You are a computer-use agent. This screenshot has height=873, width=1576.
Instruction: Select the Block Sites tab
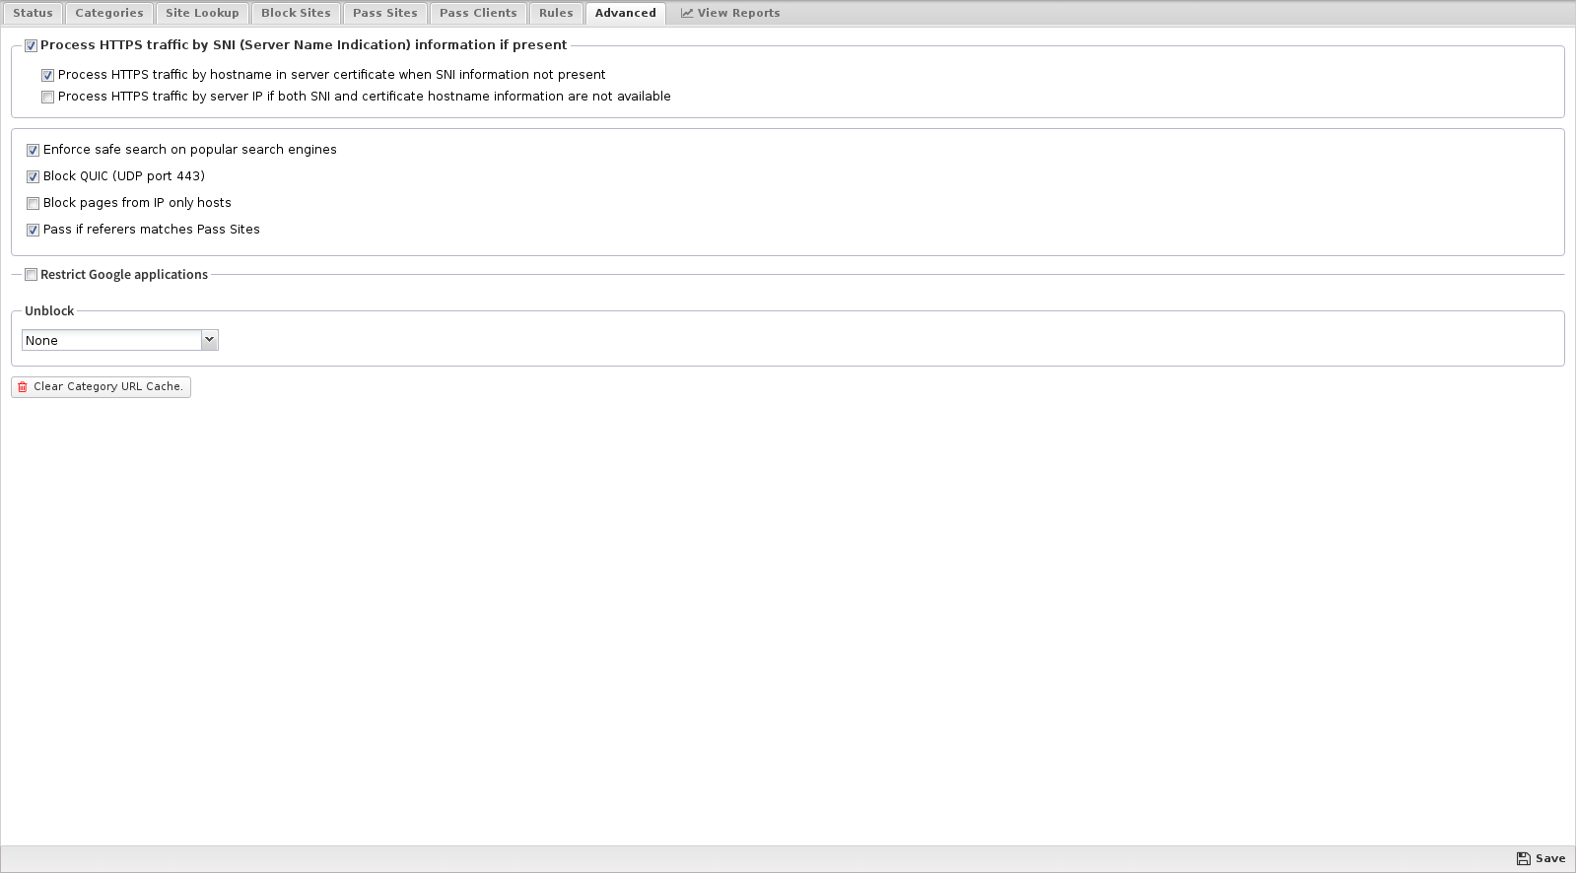[x=296, y=14]
